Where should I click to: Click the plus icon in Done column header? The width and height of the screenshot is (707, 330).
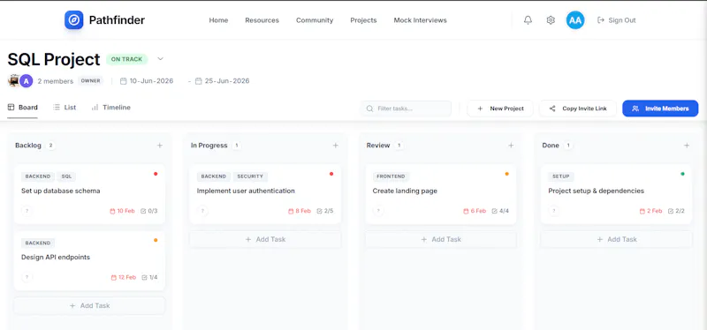(687, 146)
